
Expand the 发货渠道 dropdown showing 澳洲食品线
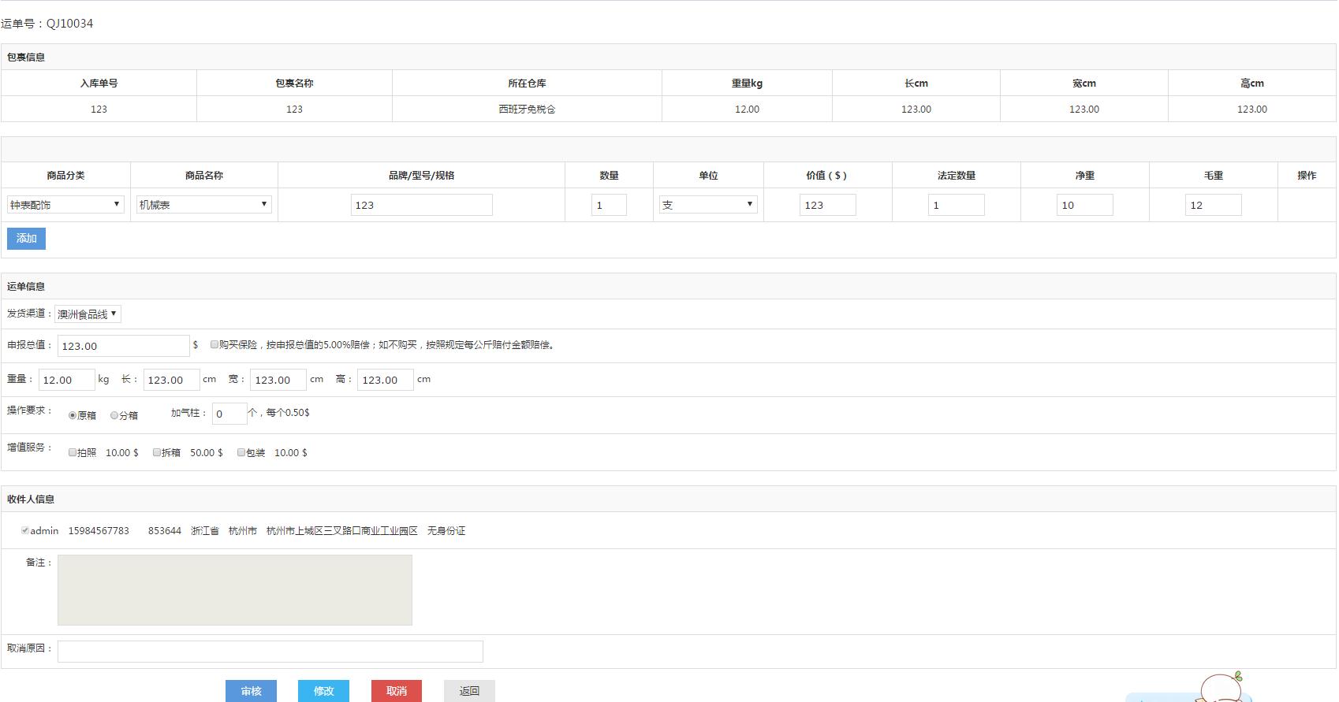88,314
